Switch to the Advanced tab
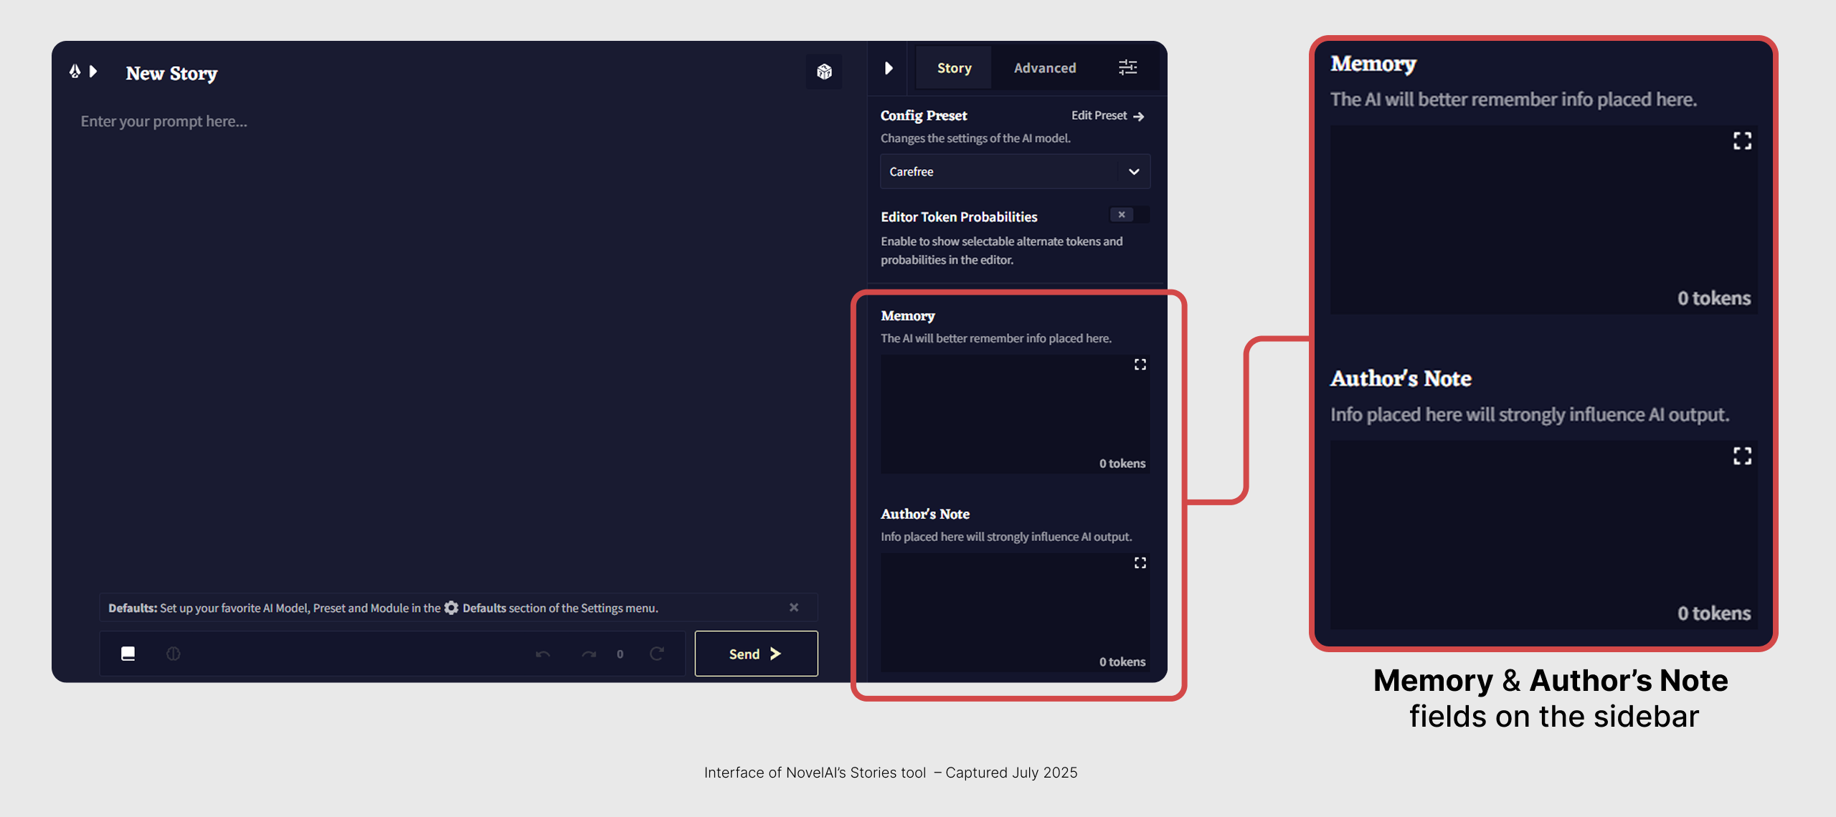The width and height of the screenshot is (1836, 817). coord(1044,68)
